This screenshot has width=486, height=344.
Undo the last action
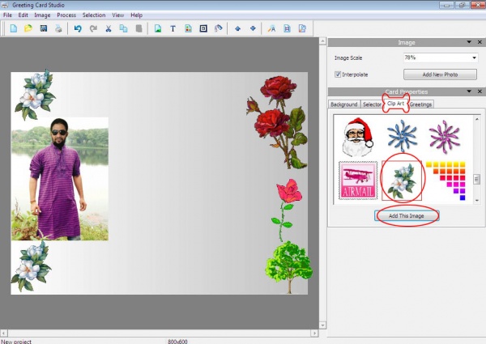[x=78, y=28]
